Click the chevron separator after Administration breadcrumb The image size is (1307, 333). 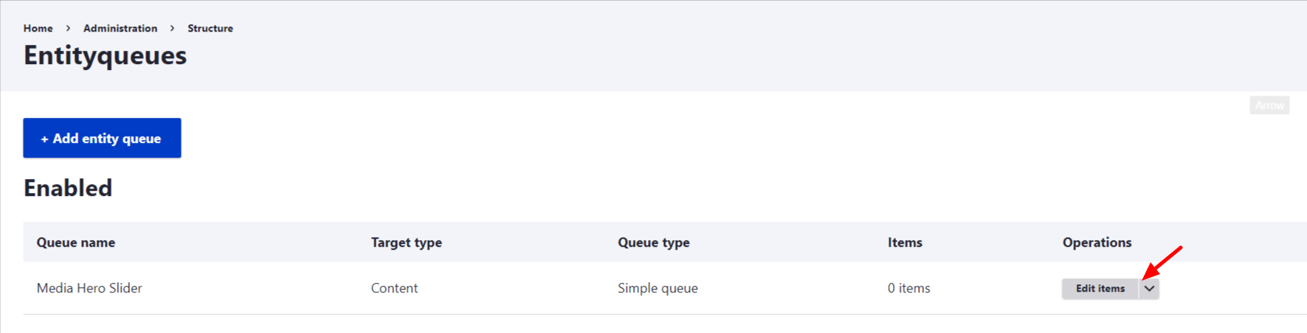(172, 28)
